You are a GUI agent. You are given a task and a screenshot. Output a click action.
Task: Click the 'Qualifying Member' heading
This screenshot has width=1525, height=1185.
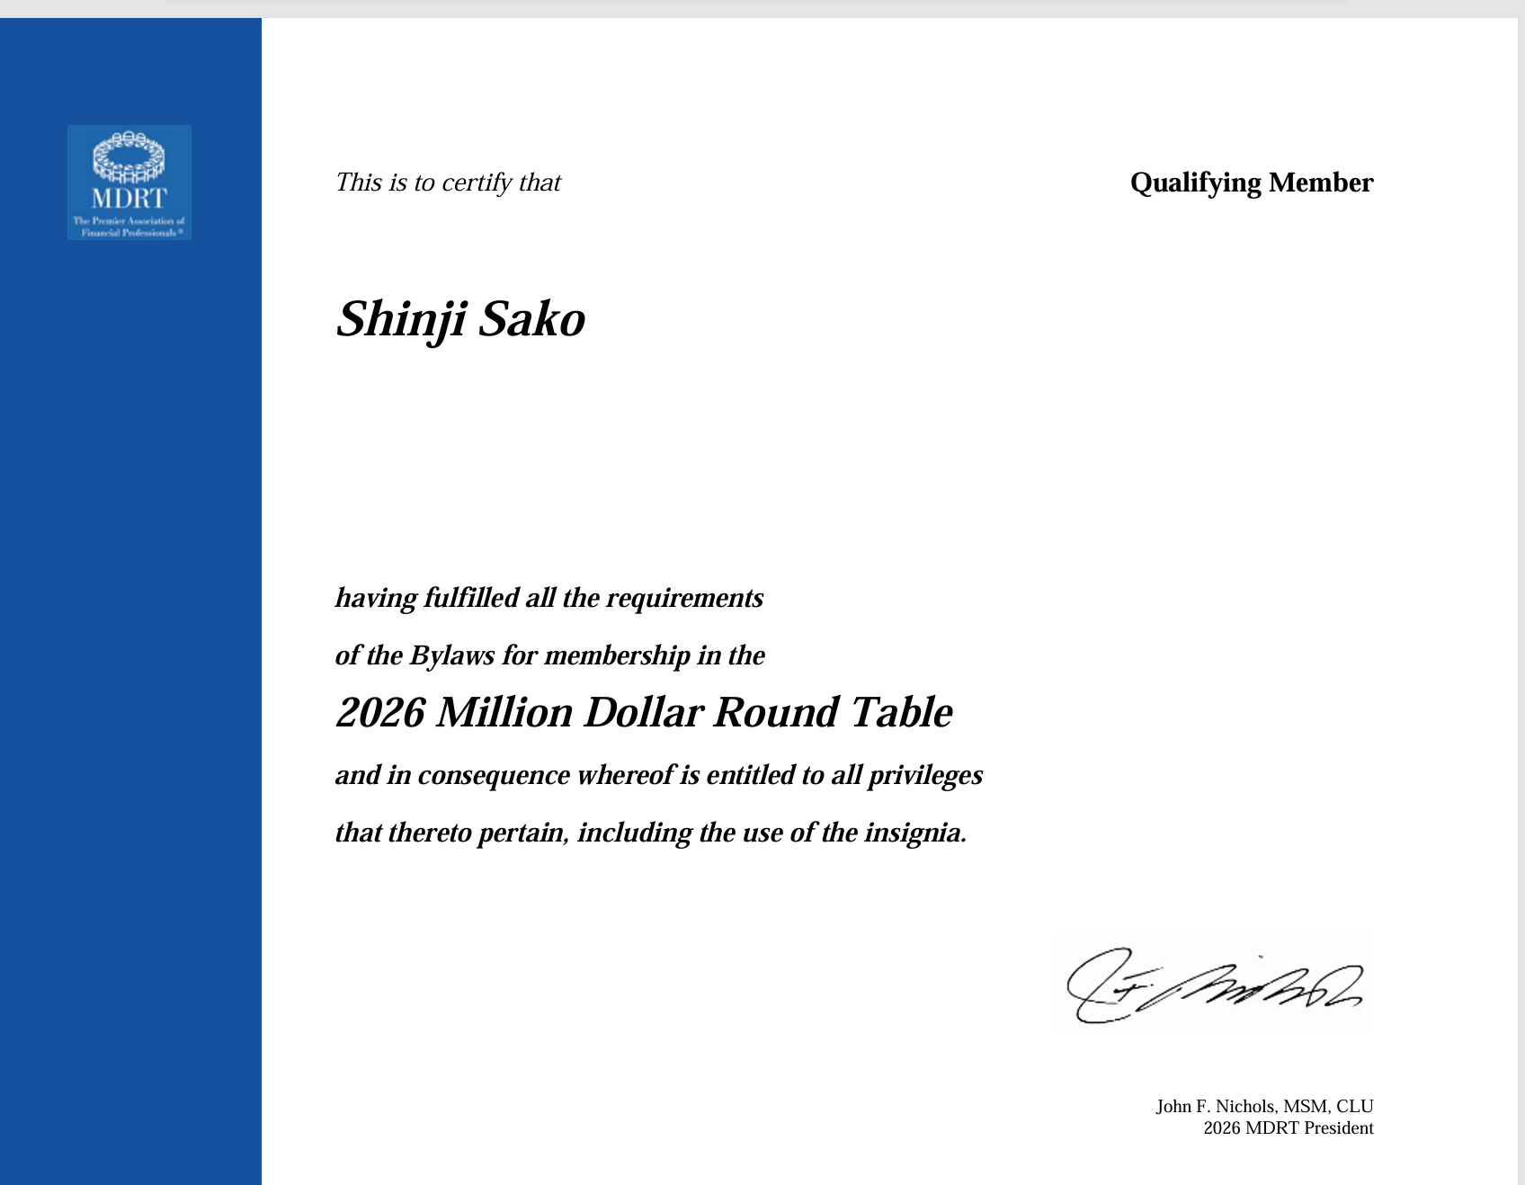pyautogui.click(x=1251, y=183)
